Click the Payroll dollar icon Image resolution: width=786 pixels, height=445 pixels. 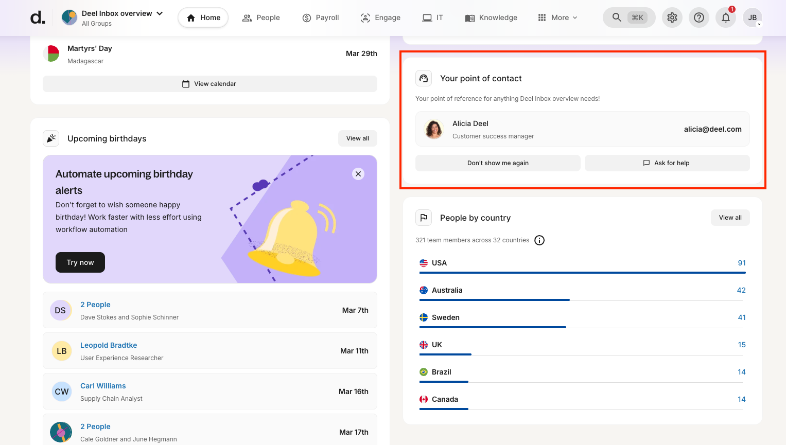(307, 18)
